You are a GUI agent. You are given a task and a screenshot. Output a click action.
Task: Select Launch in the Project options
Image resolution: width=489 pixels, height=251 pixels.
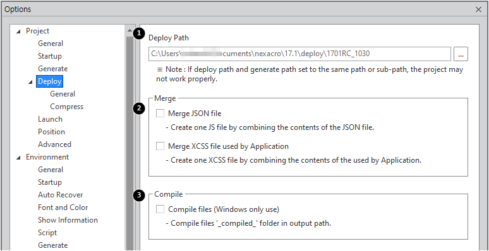pyautogui.click(x=50, y=119)
